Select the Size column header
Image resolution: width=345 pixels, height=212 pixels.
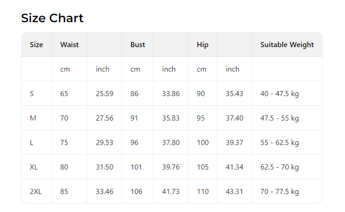click(x=36, y=45)
